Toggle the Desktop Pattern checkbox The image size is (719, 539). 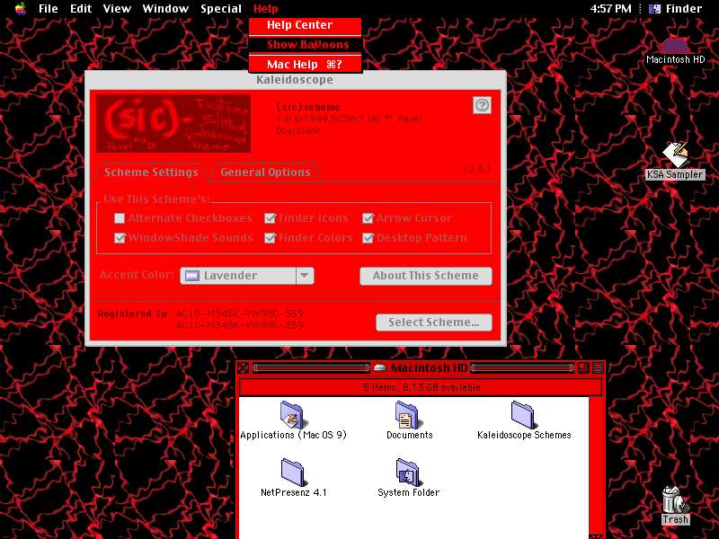coord(368,238)
